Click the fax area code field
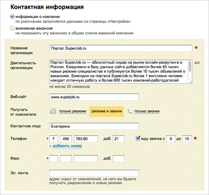The height and width of the screenshot is (195, 209). point(66,159)
